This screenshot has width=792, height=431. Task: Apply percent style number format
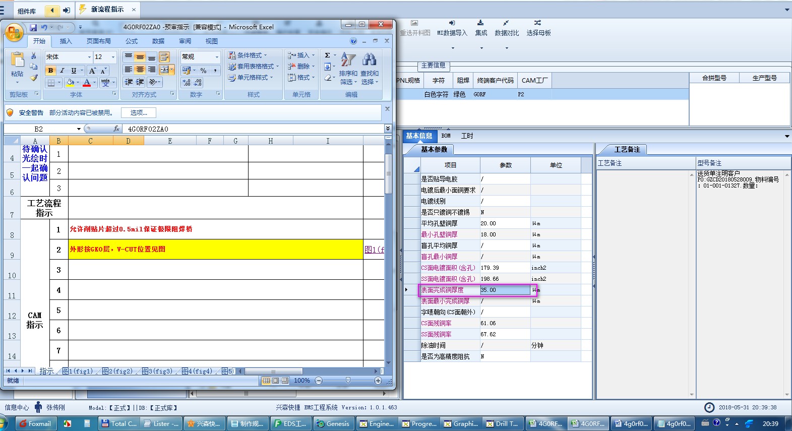pos(203,71)
